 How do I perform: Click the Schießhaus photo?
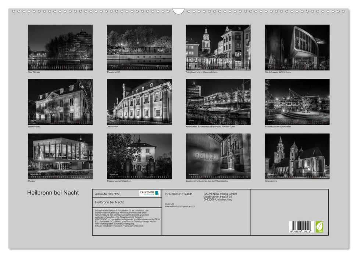point(60,102)
